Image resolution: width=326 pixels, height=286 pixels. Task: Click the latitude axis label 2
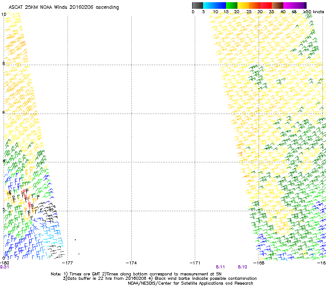(4, 209)
